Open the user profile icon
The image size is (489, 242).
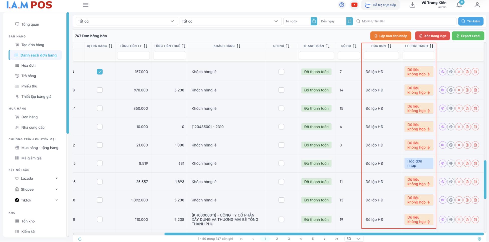pyautogui.click(x=477, y=5)
